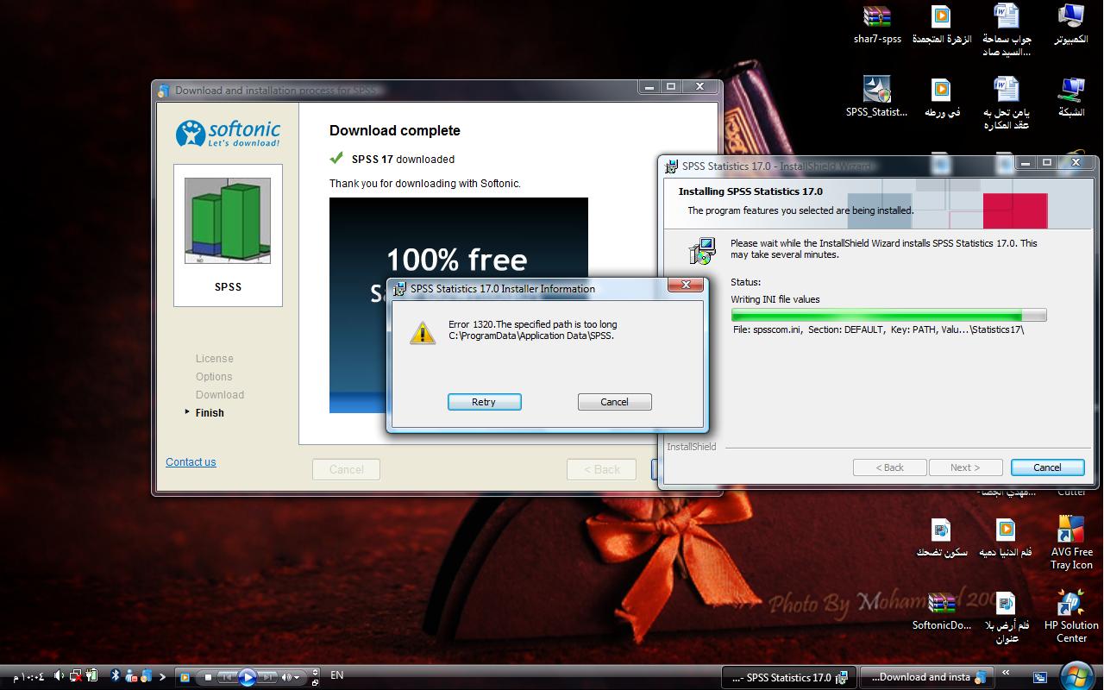The height and width of the screenshot is (690, 1104).
Task: Click the Windows Start orb
Action: click(x=1077, y=676)
